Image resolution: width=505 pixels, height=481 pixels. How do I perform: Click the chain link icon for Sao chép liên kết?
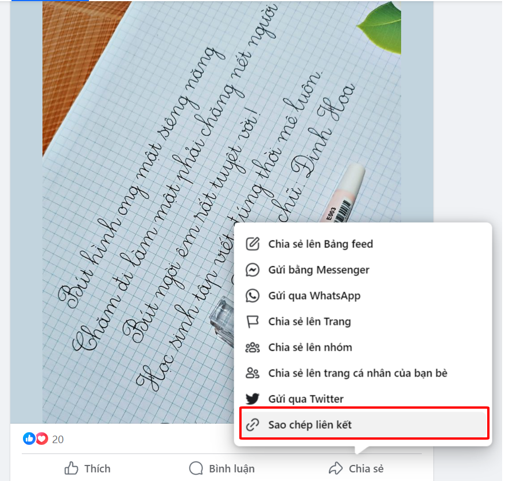tap(252, 425)
